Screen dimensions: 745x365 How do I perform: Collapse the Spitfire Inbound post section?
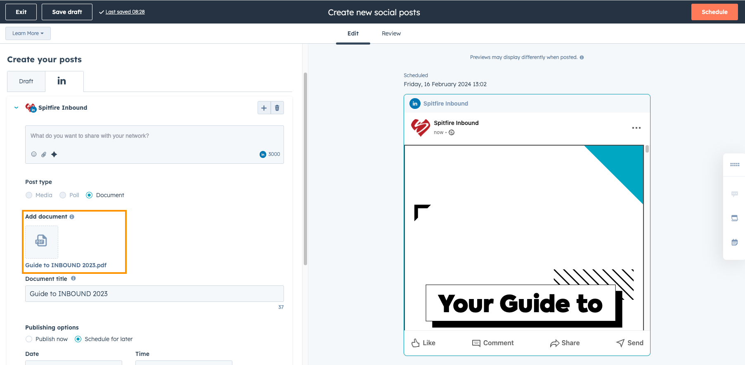click(17, 108)
